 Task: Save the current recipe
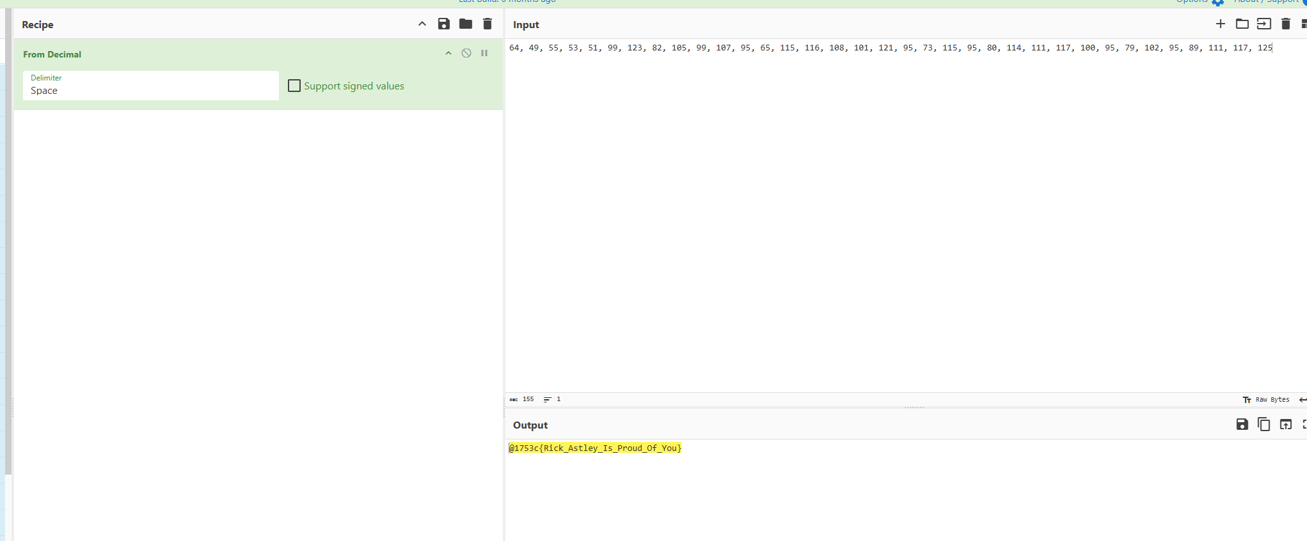pos(443,24)
